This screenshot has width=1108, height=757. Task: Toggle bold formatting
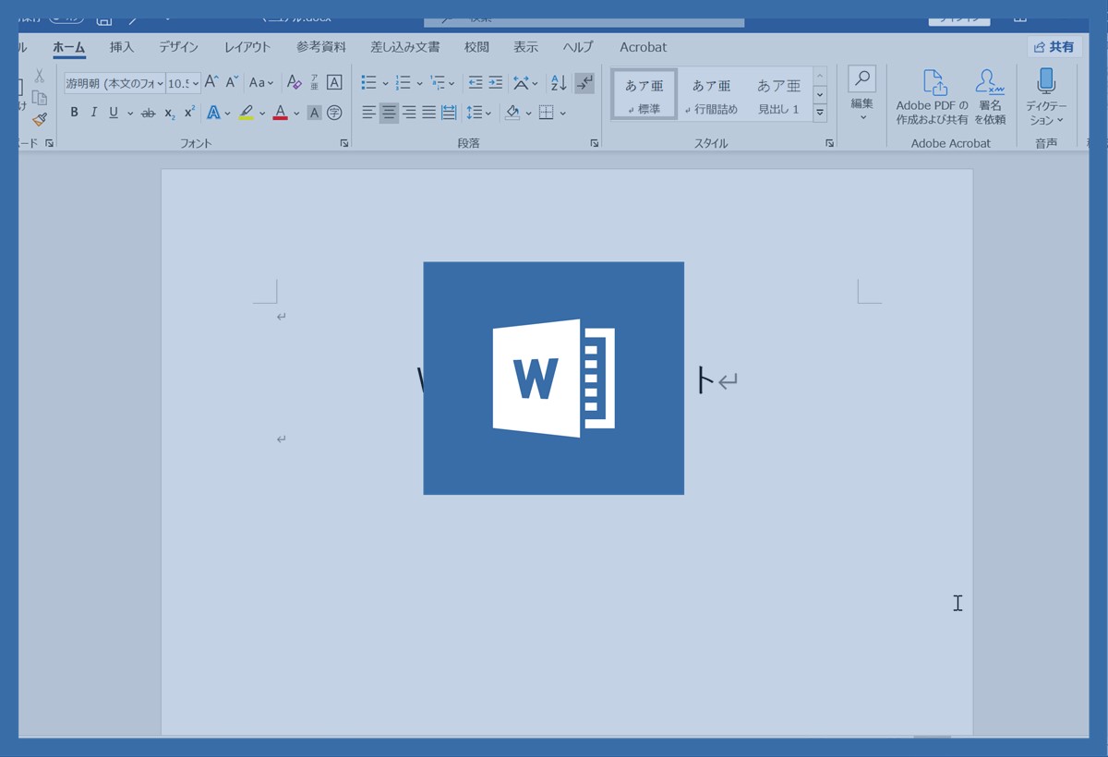74,113
